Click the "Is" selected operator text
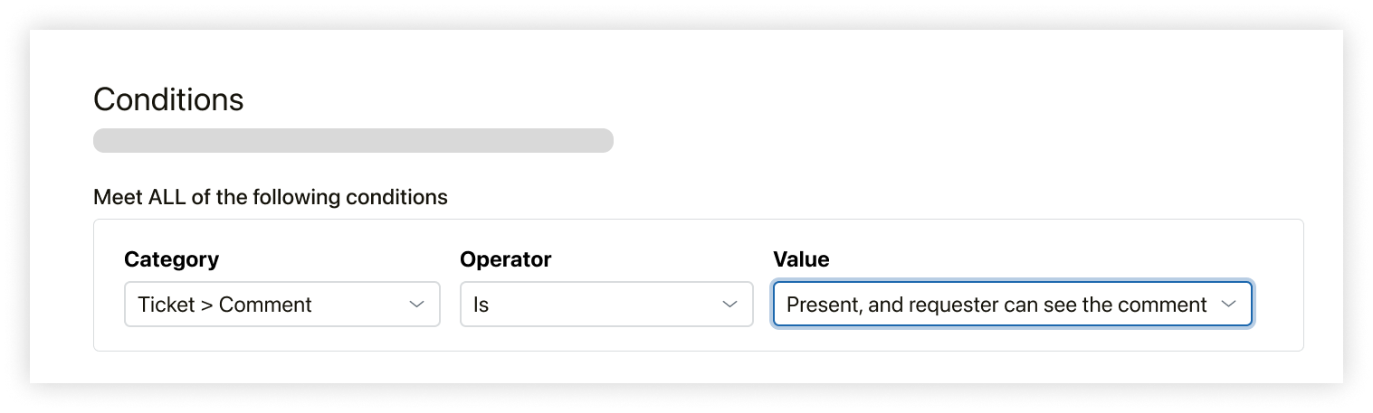Screen dimensions: 1373x413 pos(481,305)
